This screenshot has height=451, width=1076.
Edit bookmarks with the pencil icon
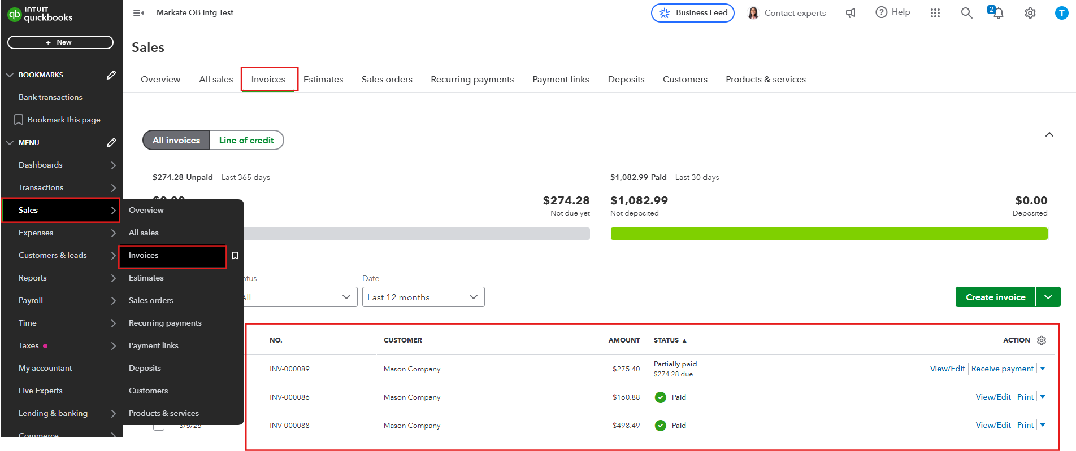coord(111,75)
